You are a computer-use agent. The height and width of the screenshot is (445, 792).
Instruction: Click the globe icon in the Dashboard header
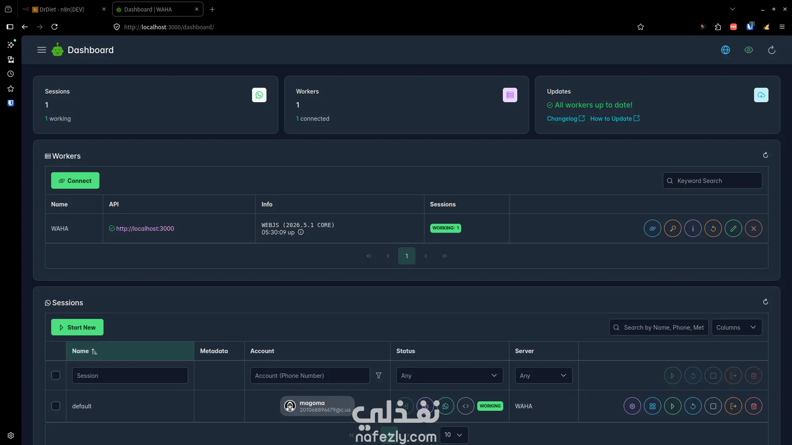[x=726, y=50]
